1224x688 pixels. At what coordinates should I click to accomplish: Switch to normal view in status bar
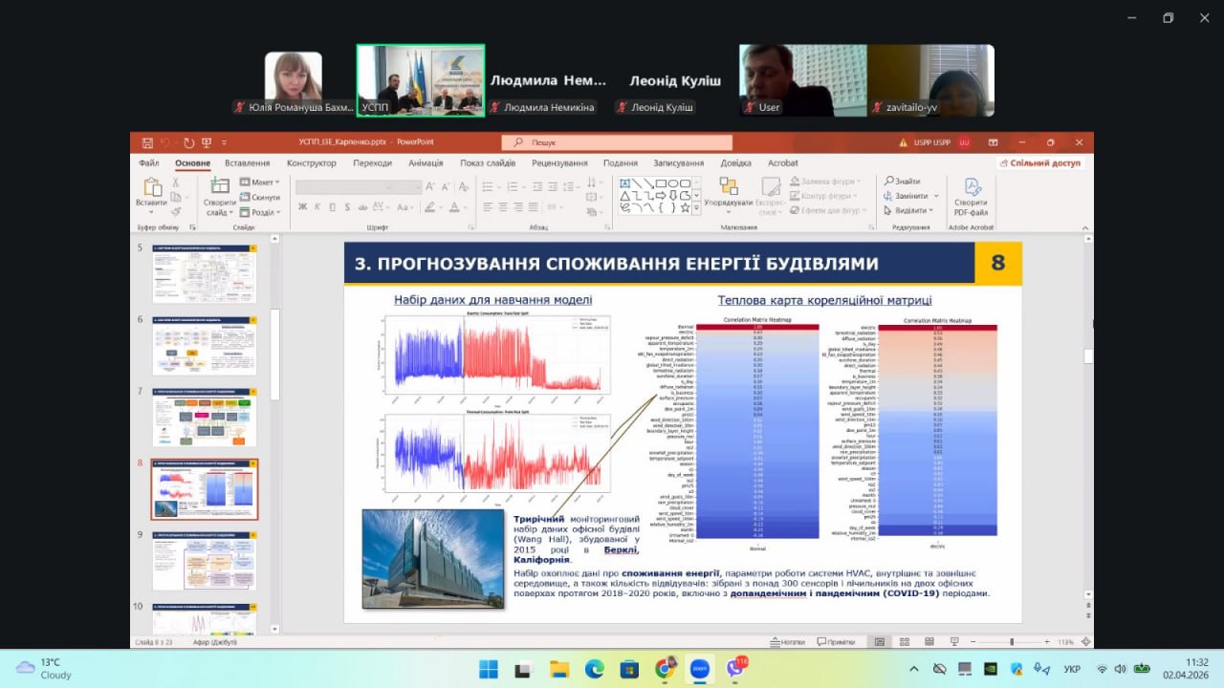click(x=879, y=642)
